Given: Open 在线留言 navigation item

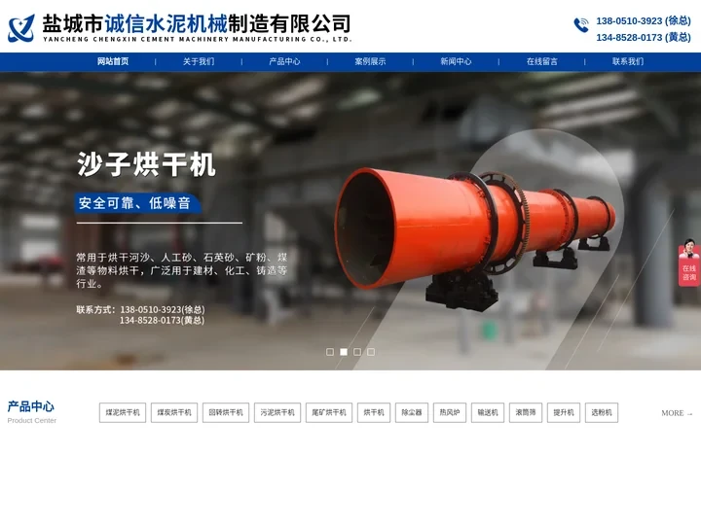Looking at the screenshot, I should [542, 61].
